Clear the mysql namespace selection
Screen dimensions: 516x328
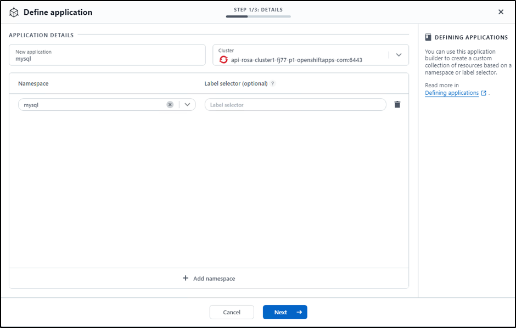point(170,105)
